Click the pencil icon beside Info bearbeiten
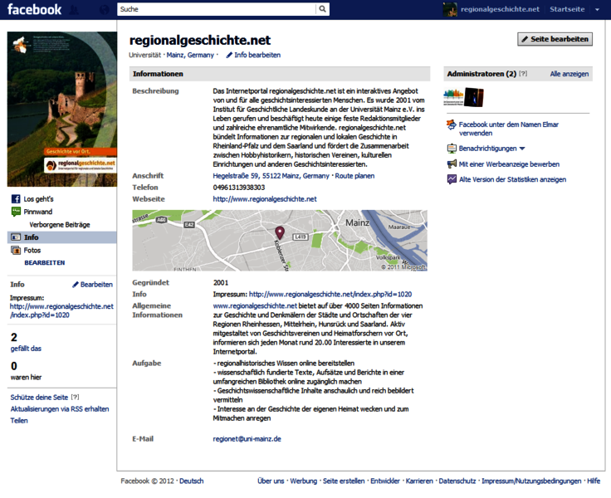The width and height of the screenshot is (611, 498). coord(229,55)
